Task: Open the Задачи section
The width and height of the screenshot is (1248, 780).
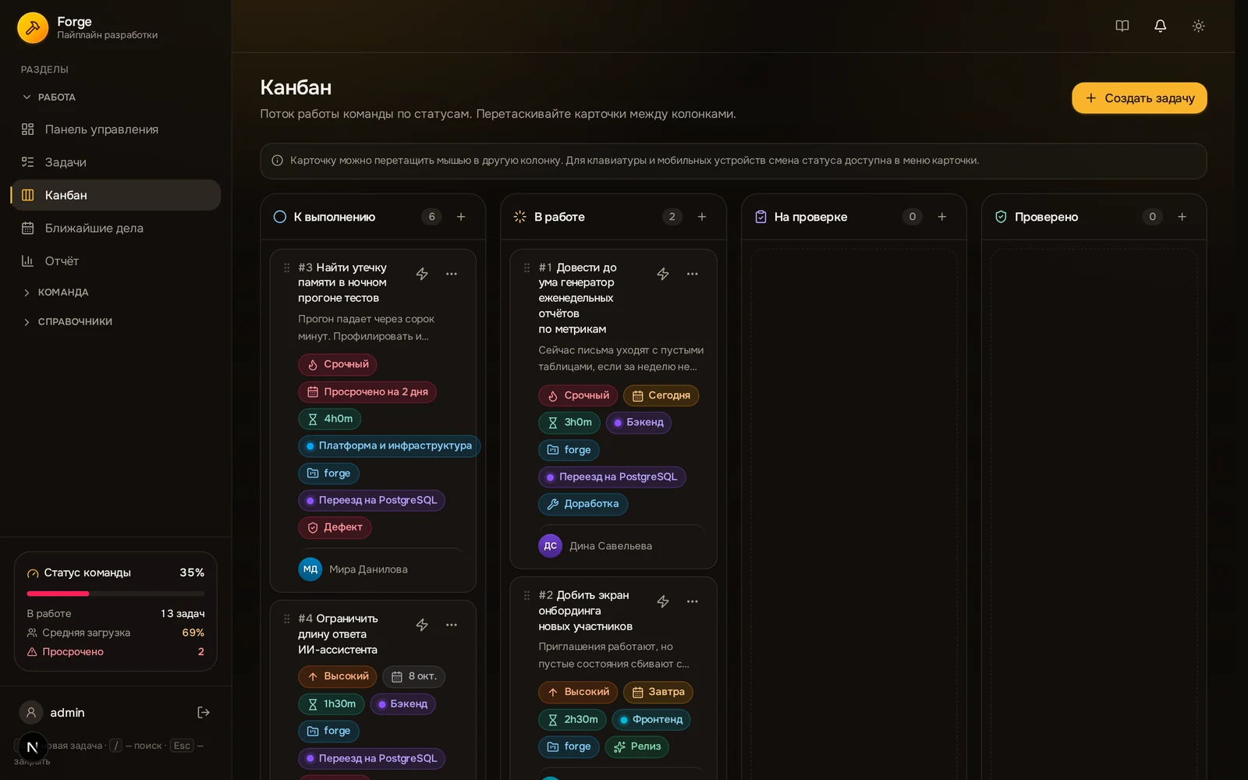Action: [x=115, y=162]
